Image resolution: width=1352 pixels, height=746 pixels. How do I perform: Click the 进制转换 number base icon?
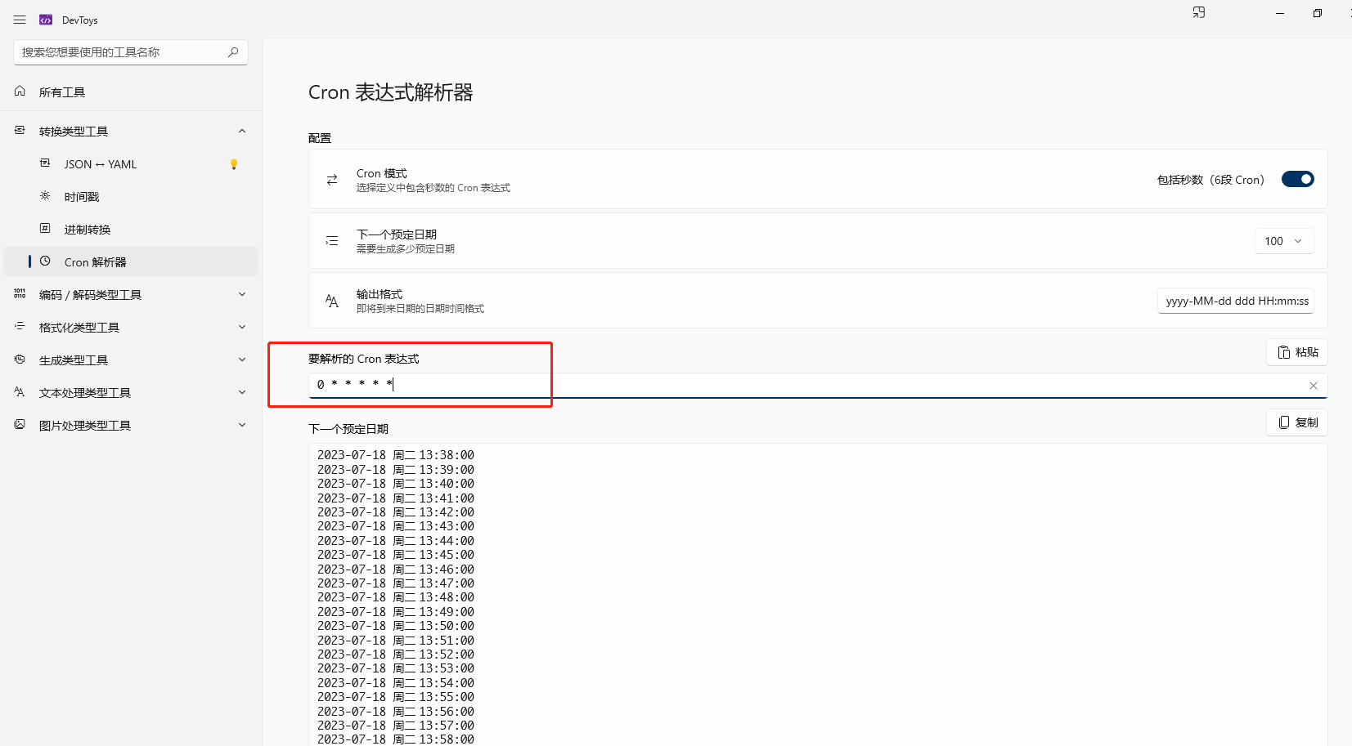pyautogui.click(x=45, y=229)
